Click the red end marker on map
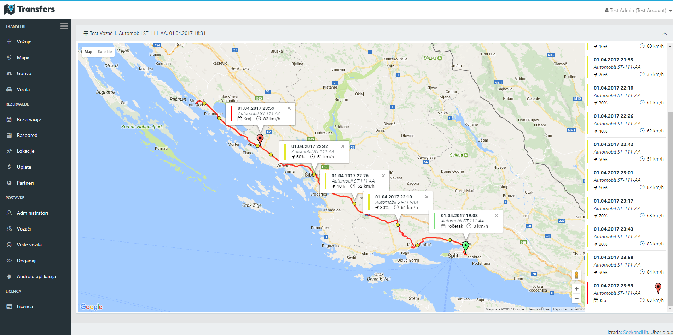The image size is (673, 335). click(x=260, y=138)
